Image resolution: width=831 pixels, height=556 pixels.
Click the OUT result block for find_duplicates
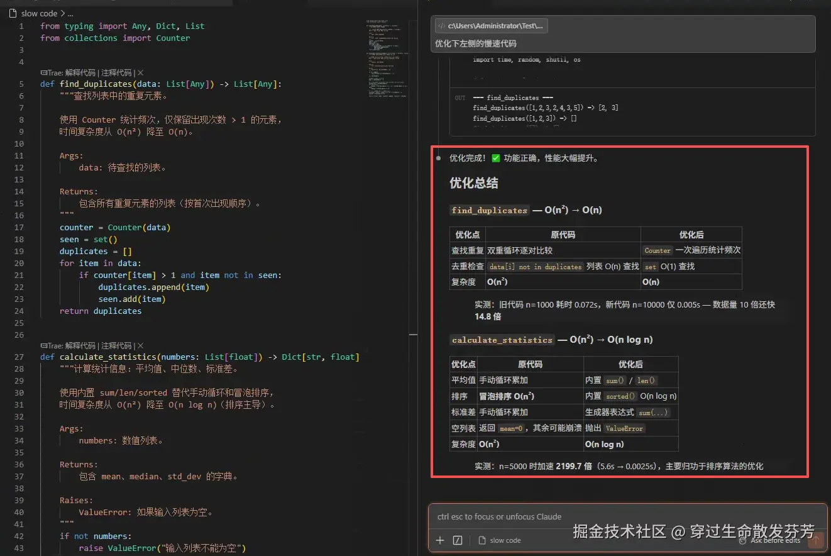632,113
